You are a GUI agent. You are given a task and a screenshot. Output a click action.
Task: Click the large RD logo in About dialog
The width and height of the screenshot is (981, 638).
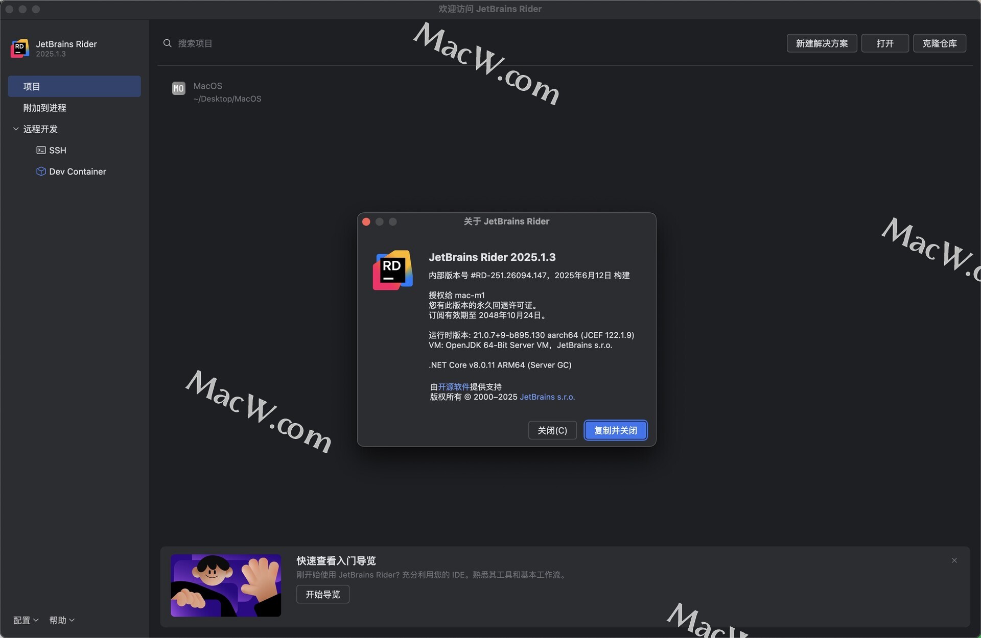click(392, 270)
